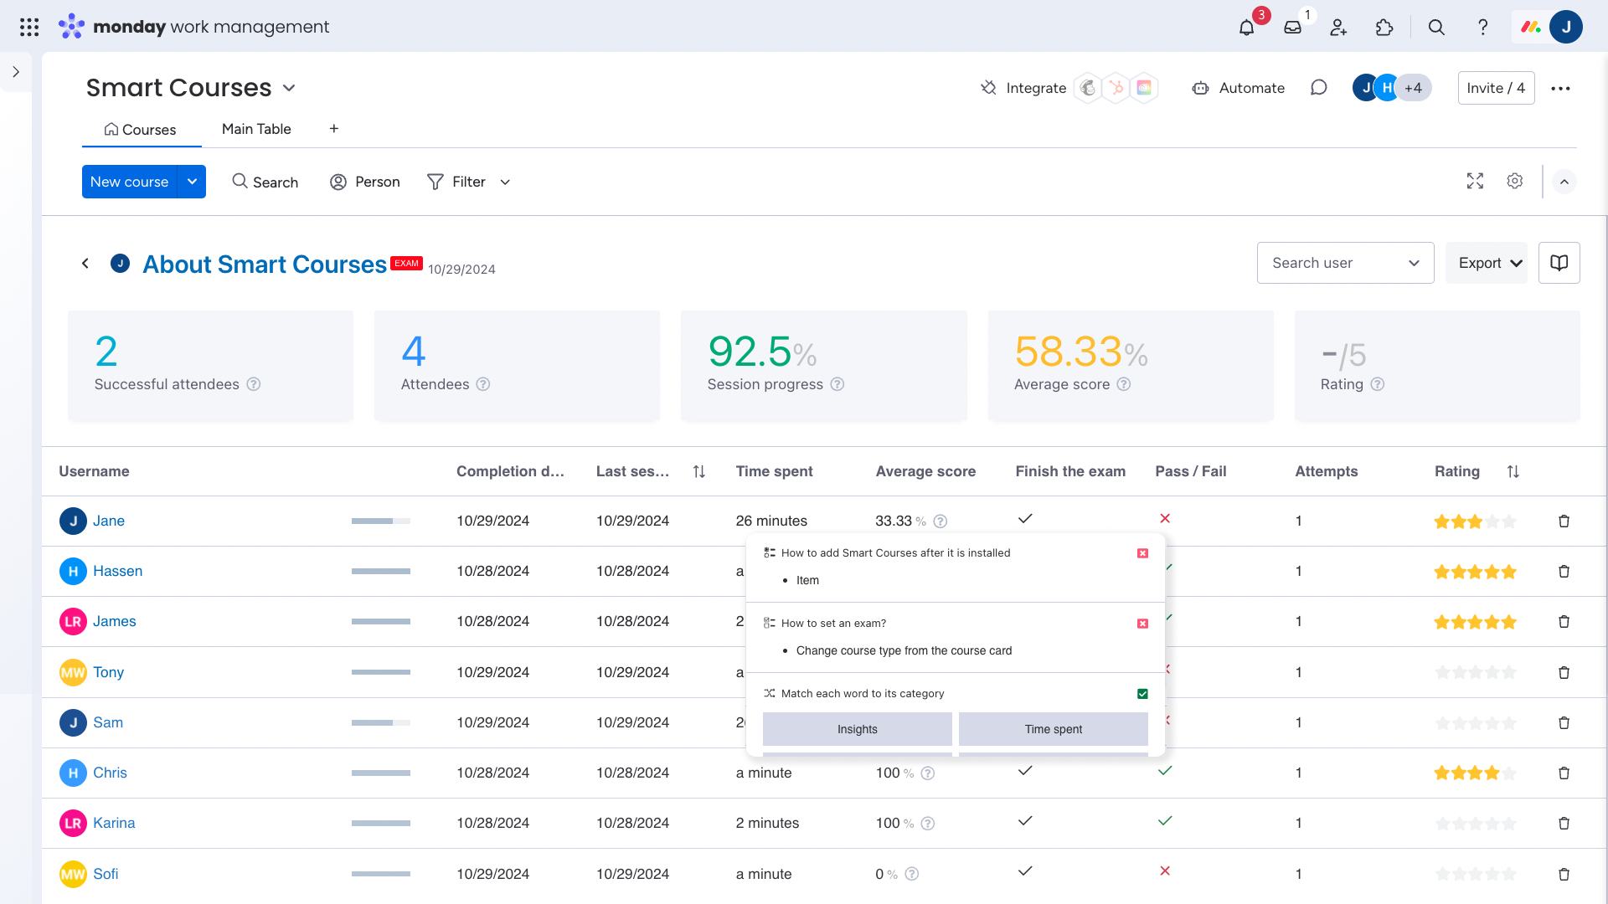This screenshot has height=904, width=1608.
Task: Open Tony's user link
Action: (x=108, y=672)
